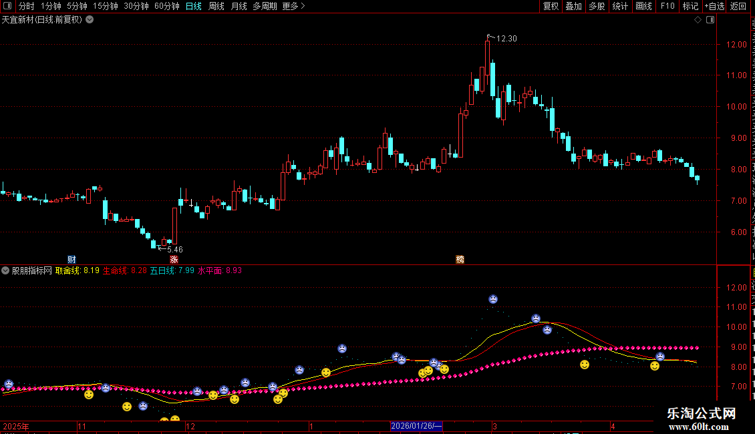755x434 pixels.
Task: Click the 财 marker on the chart
Action: point(71,259)
